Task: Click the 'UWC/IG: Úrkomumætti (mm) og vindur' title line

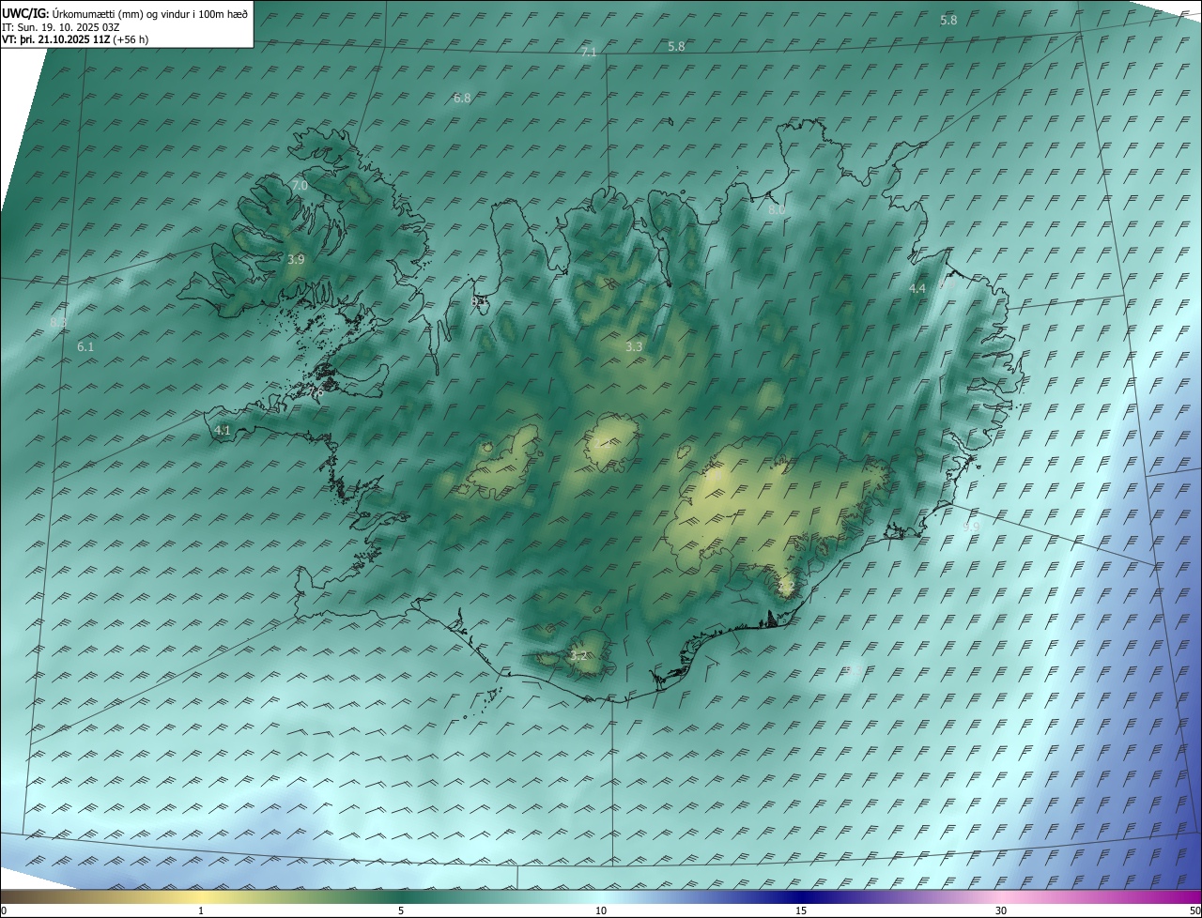Action: 125,14
